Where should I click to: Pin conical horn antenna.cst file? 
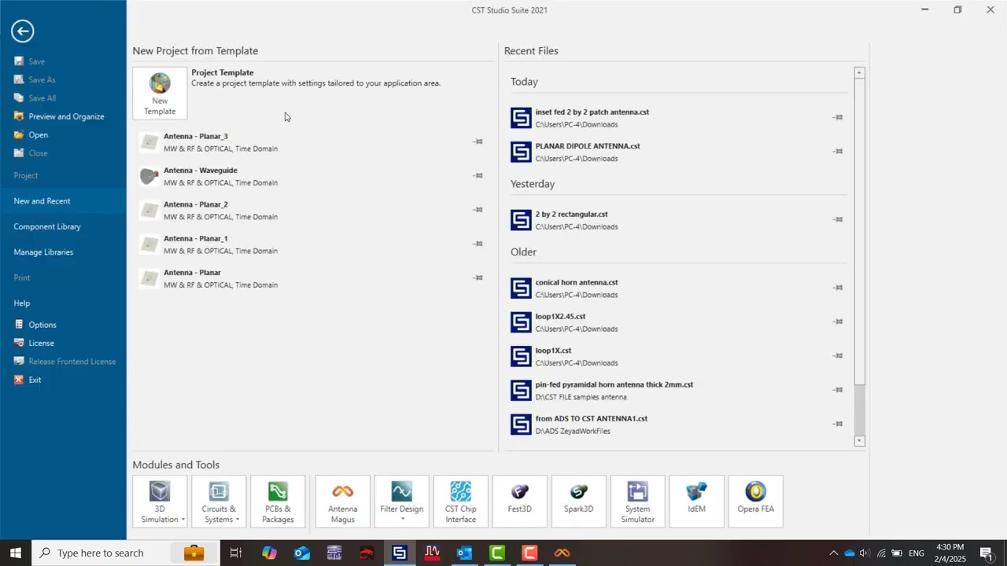(x=838, y=288)
